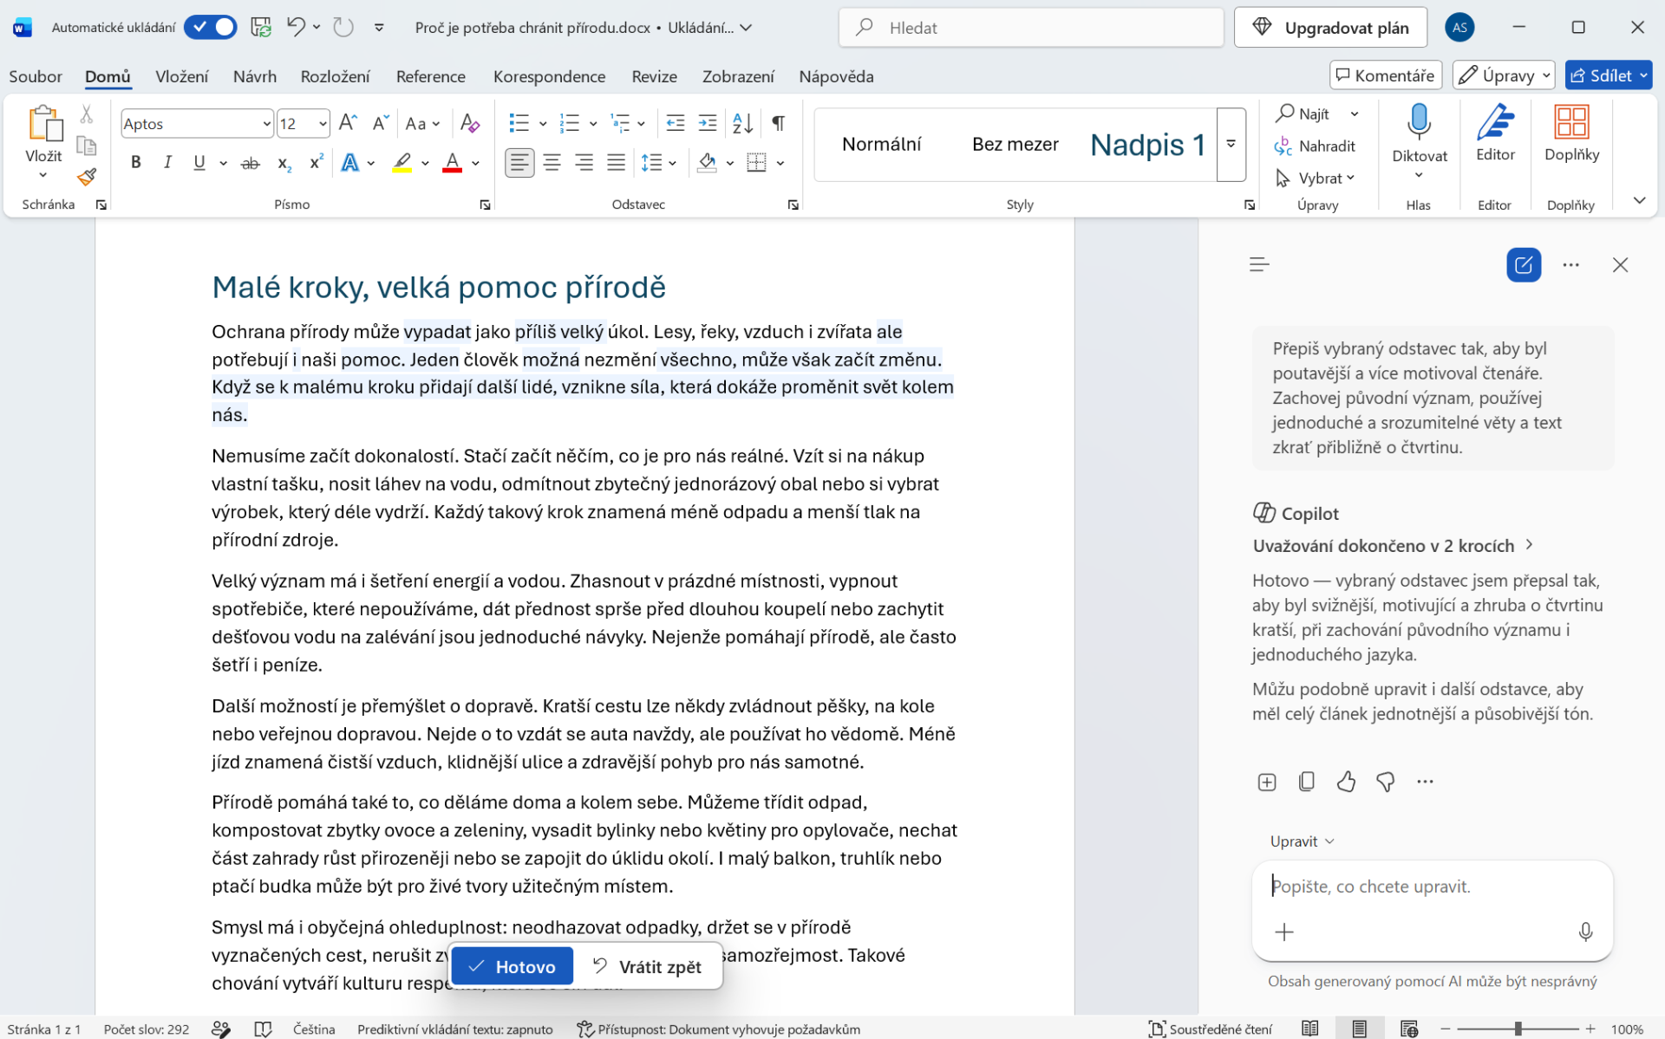The height and width of the screenshot is (1039, 1665).
Task: Toggle bold formatting
Action: click(136, 162)
